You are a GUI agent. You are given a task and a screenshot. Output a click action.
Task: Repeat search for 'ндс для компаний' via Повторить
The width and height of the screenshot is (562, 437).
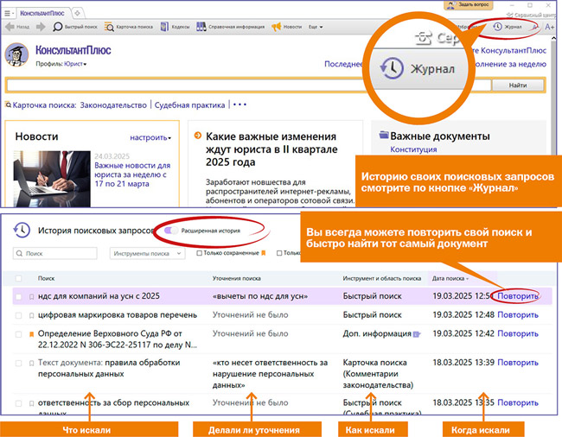tap(518, 296)
